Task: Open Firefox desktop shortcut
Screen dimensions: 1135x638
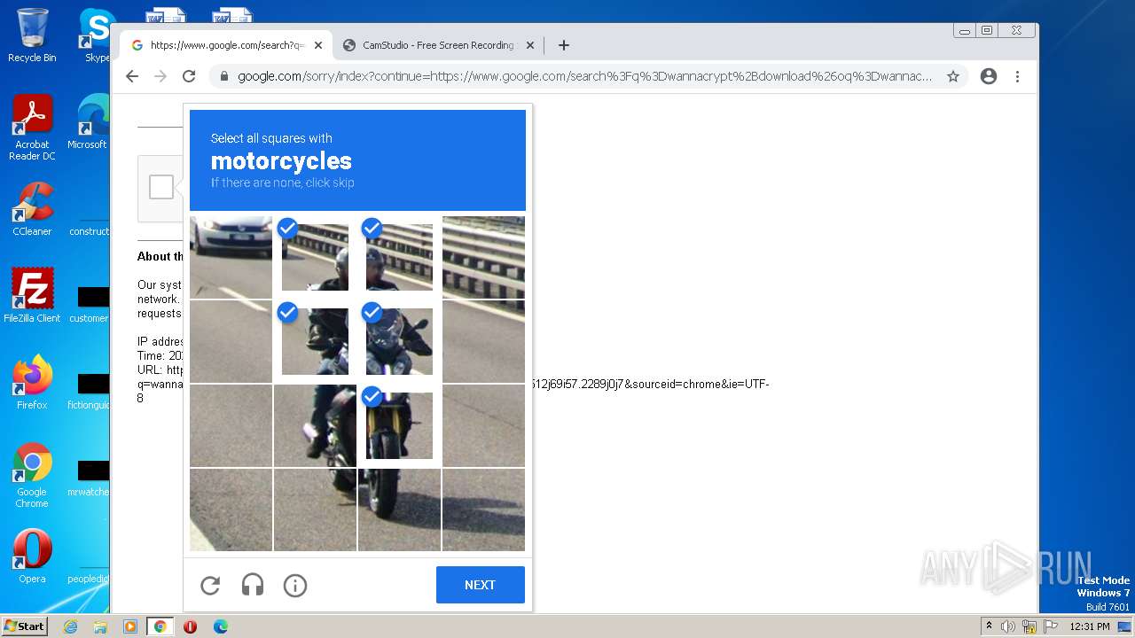Action: 32,383
